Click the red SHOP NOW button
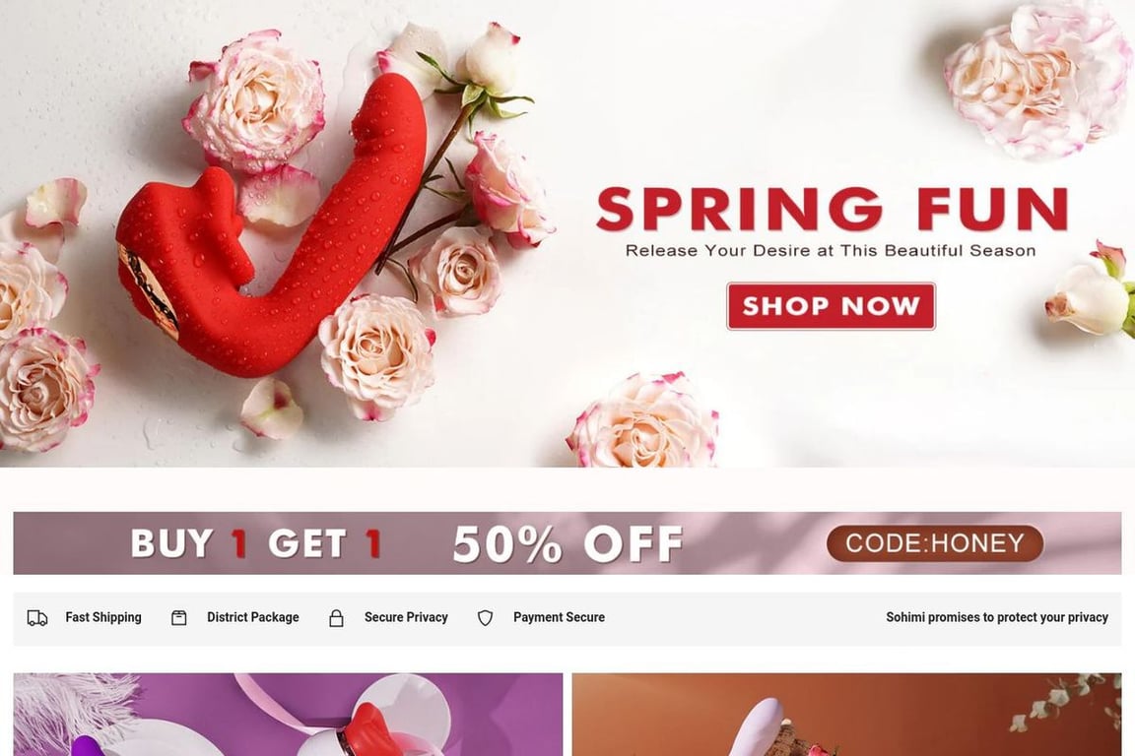Screen dimensions: 1135x756 pyautogui.click(x=831, y=306)
